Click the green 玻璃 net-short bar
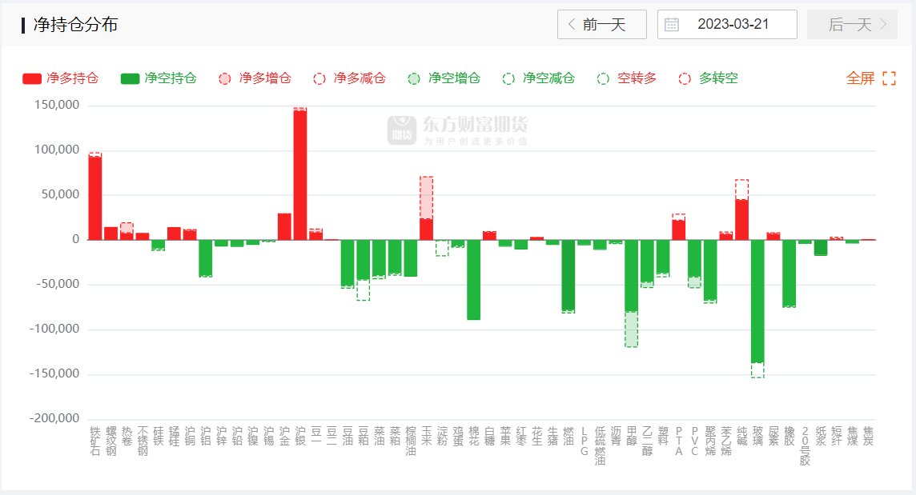 (x=757, y=301)
